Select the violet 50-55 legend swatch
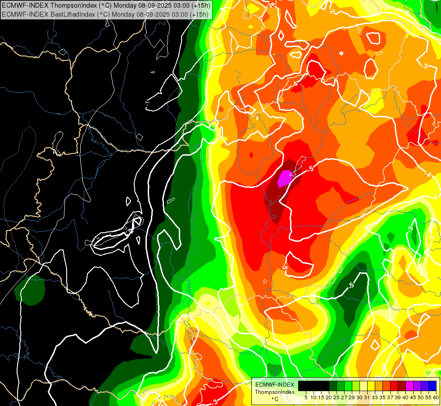Viewport: 441px width, 406px height. [425, 386]
